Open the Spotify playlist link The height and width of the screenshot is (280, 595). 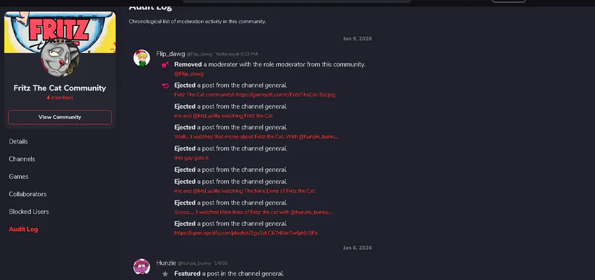click(x=246, y=233)
